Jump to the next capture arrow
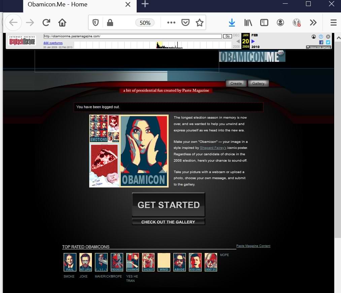Image resolution: width=341 pixels, height=293 pixels. (x=253, y=41)
